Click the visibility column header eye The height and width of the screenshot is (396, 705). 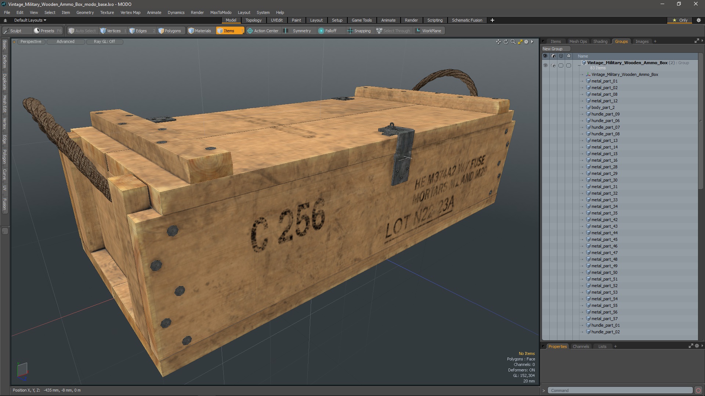(545, 56)
